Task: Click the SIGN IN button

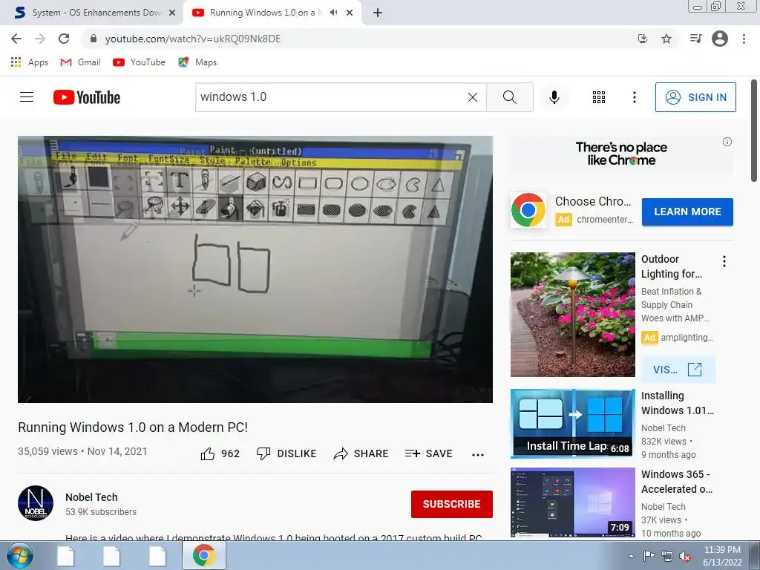Action: [x=695, y=97]
